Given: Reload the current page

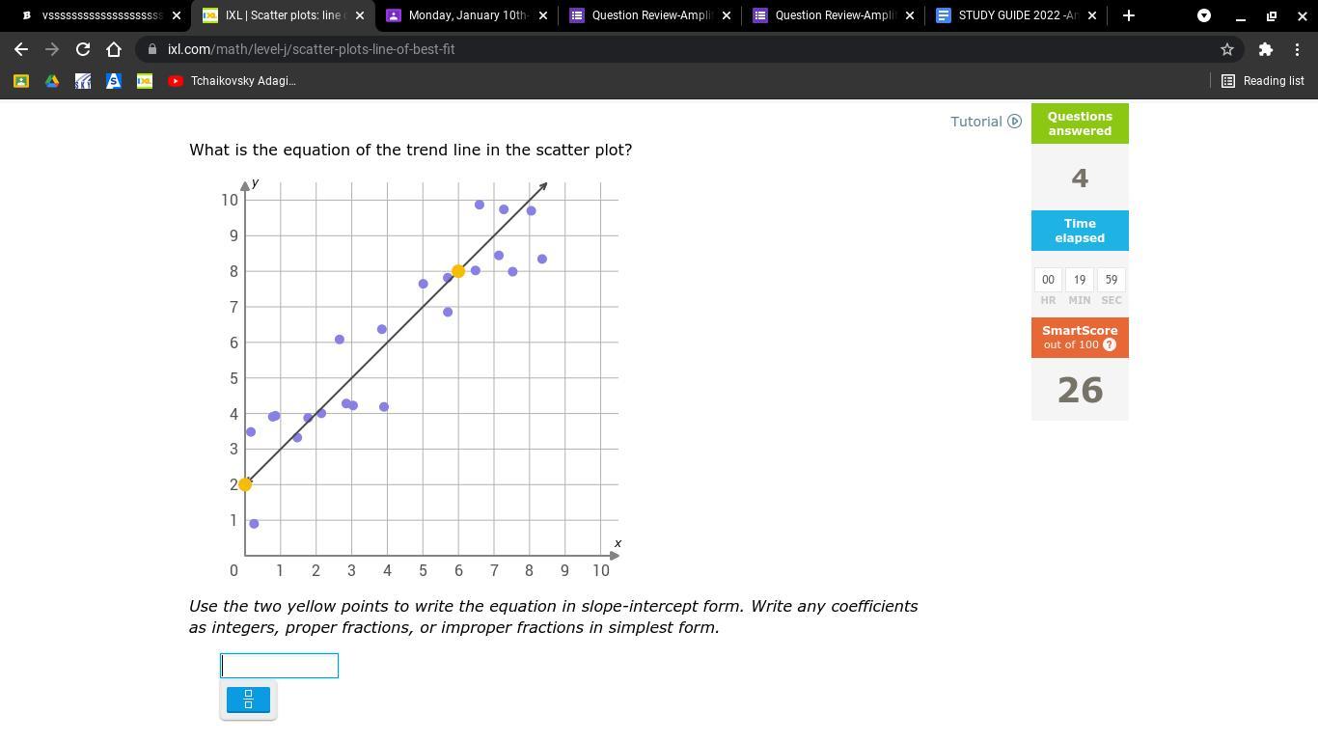Looking at the screenshot, I should tap(83, 49).
